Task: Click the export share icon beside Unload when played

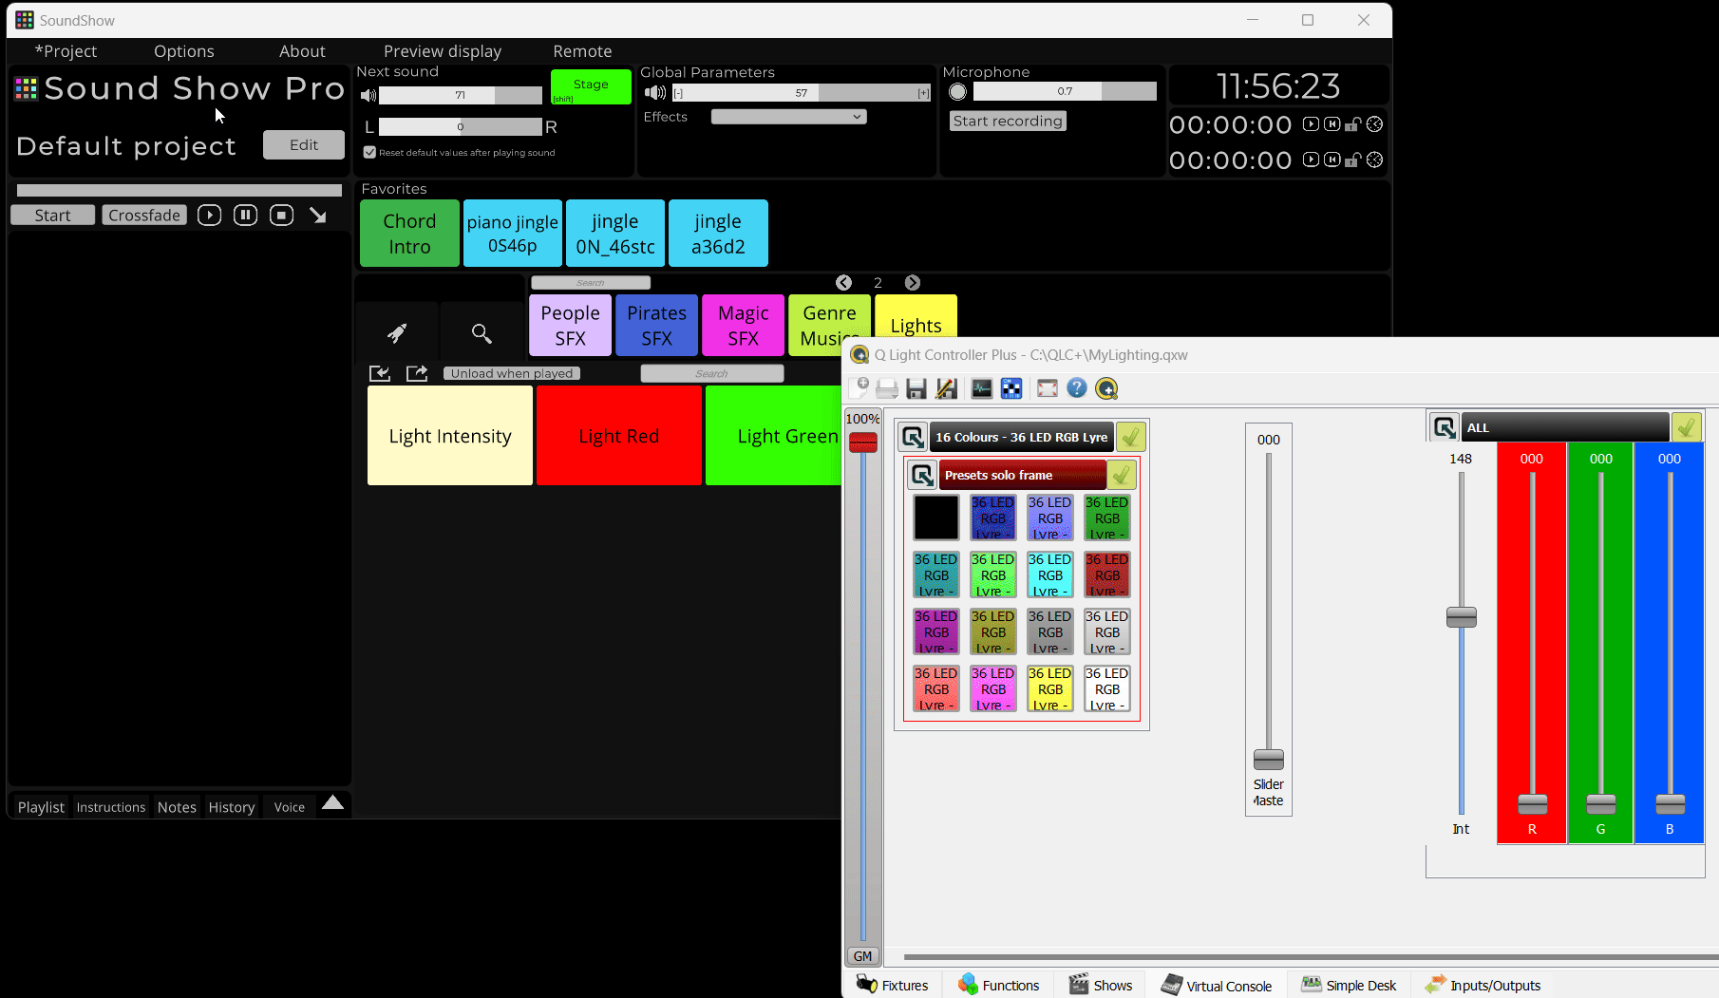Action: pos(417,373)
